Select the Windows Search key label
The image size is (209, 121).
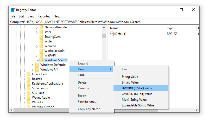[56, 60]
